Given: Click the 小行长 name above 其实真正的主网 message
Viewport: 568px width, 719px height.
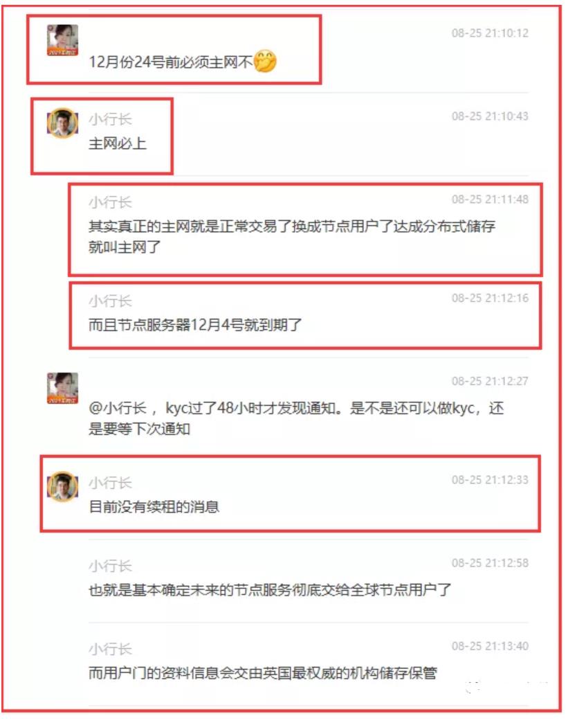Looking at the screenshot, I should (111, 202).
